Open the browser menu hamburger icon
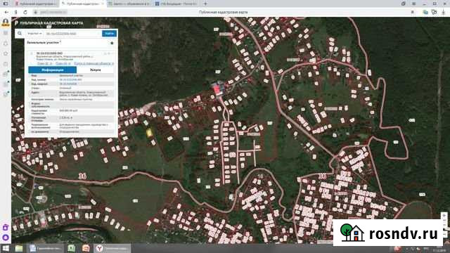 [x=414, y=4]
